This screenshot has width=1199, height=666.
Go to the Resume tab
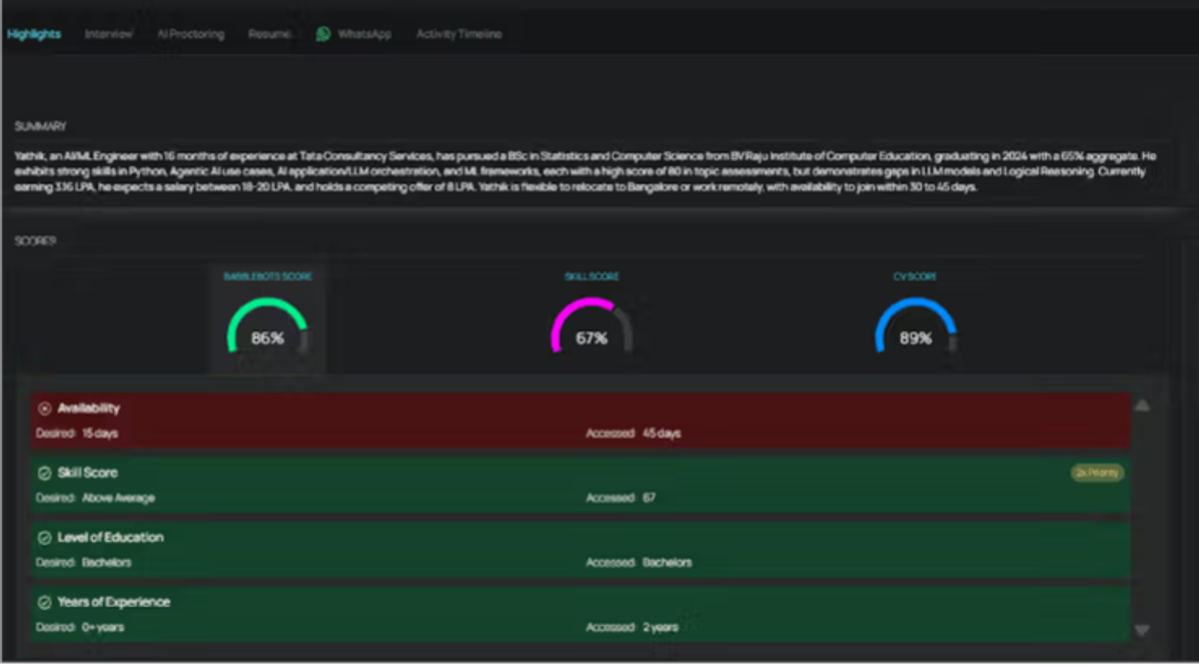point(270,34)
